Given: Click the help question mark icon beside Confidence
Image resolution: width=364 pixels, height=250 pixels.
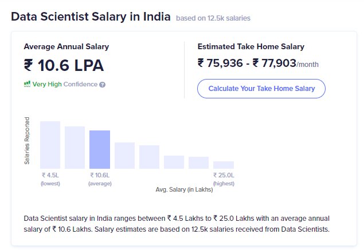Looking at the screenshot, I should (103, 85).
